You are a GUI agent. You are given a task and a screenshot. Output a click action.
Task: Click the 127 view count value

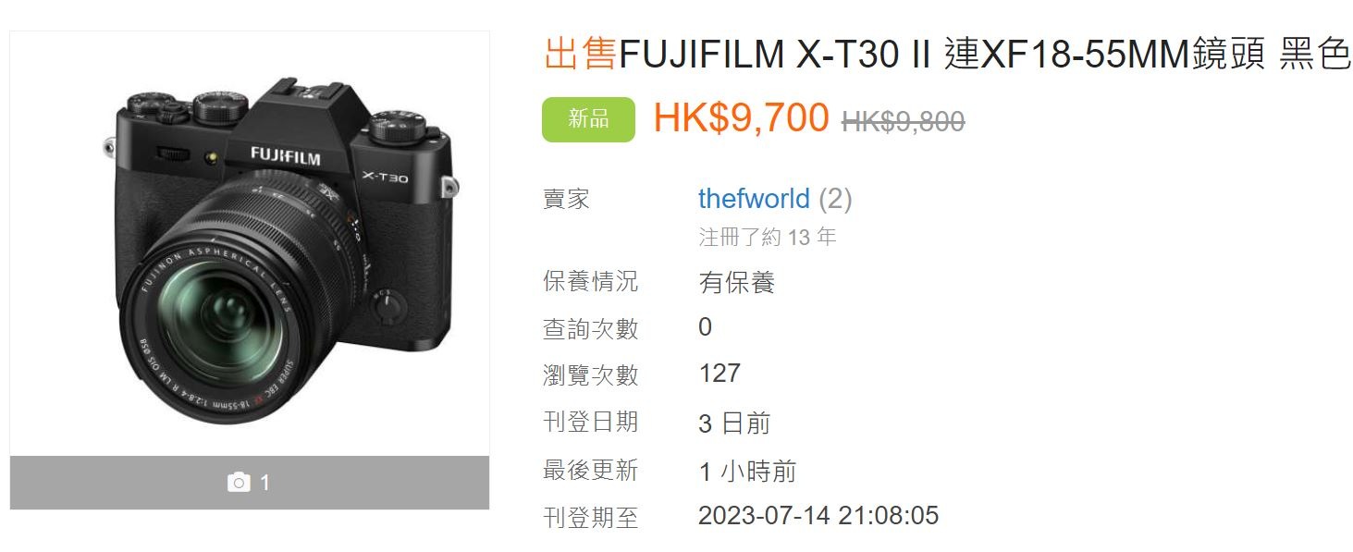click(x=720, y=374)
